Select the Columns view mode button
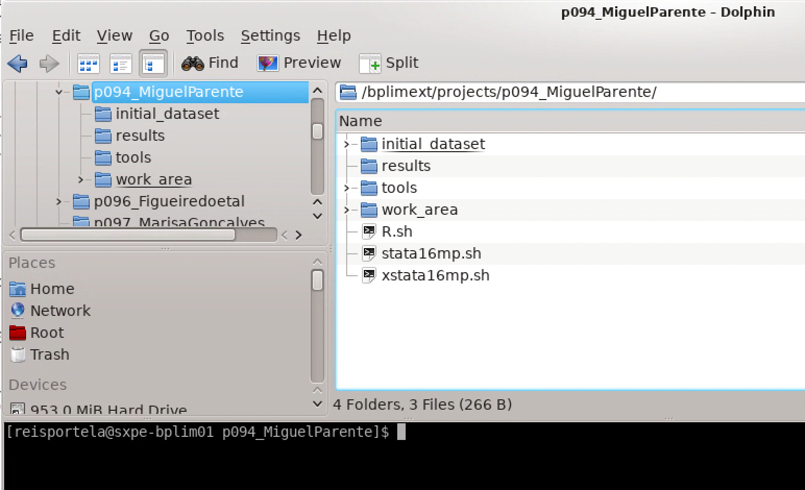805x490 pixels. pos(153,64)
